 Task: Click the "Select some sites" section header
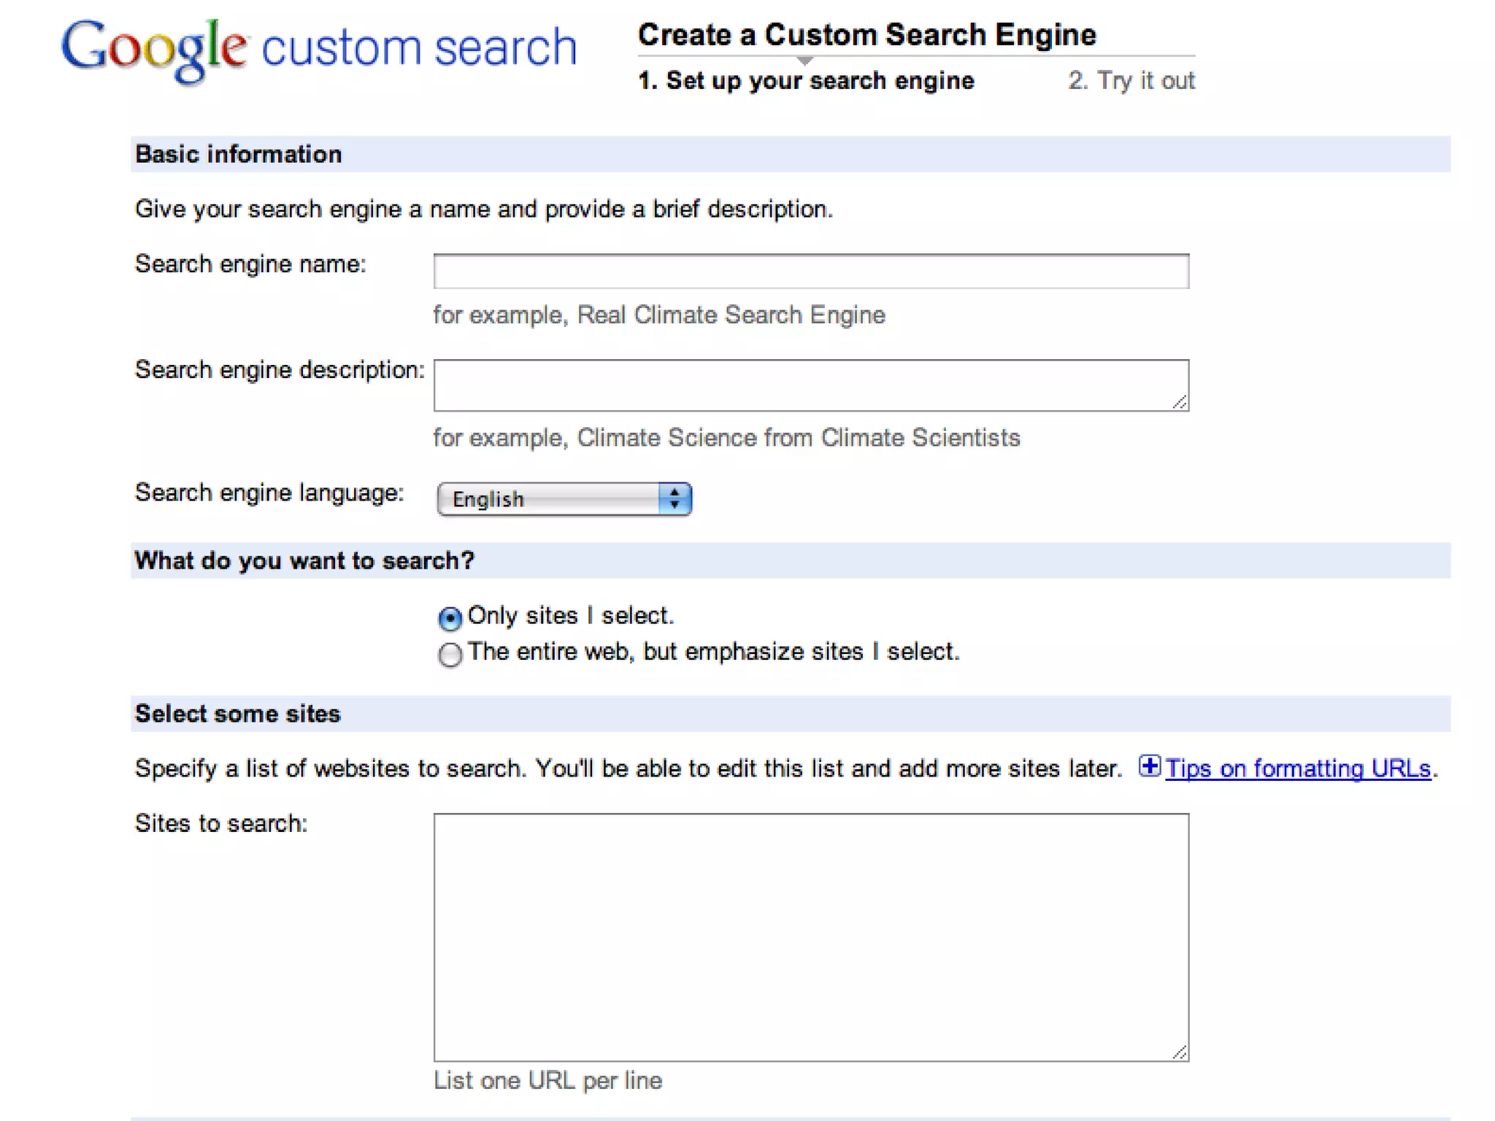238,714
